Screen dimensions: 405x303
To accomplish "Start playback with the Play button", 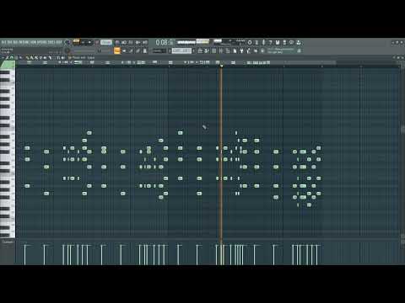I will pos(84,42).
